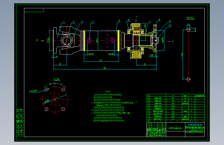Select the overall length dimension 600
This screenshot has height=145, width=224.
coord(105,68)
